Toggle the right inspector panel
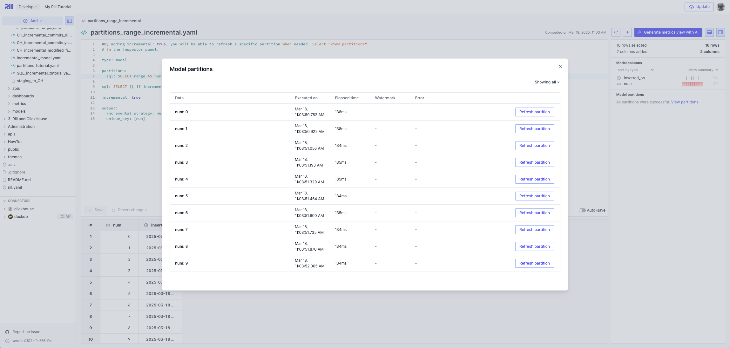The height and width of the screenshot is (348, 730). pyautogui.click(x=720, y=32)
